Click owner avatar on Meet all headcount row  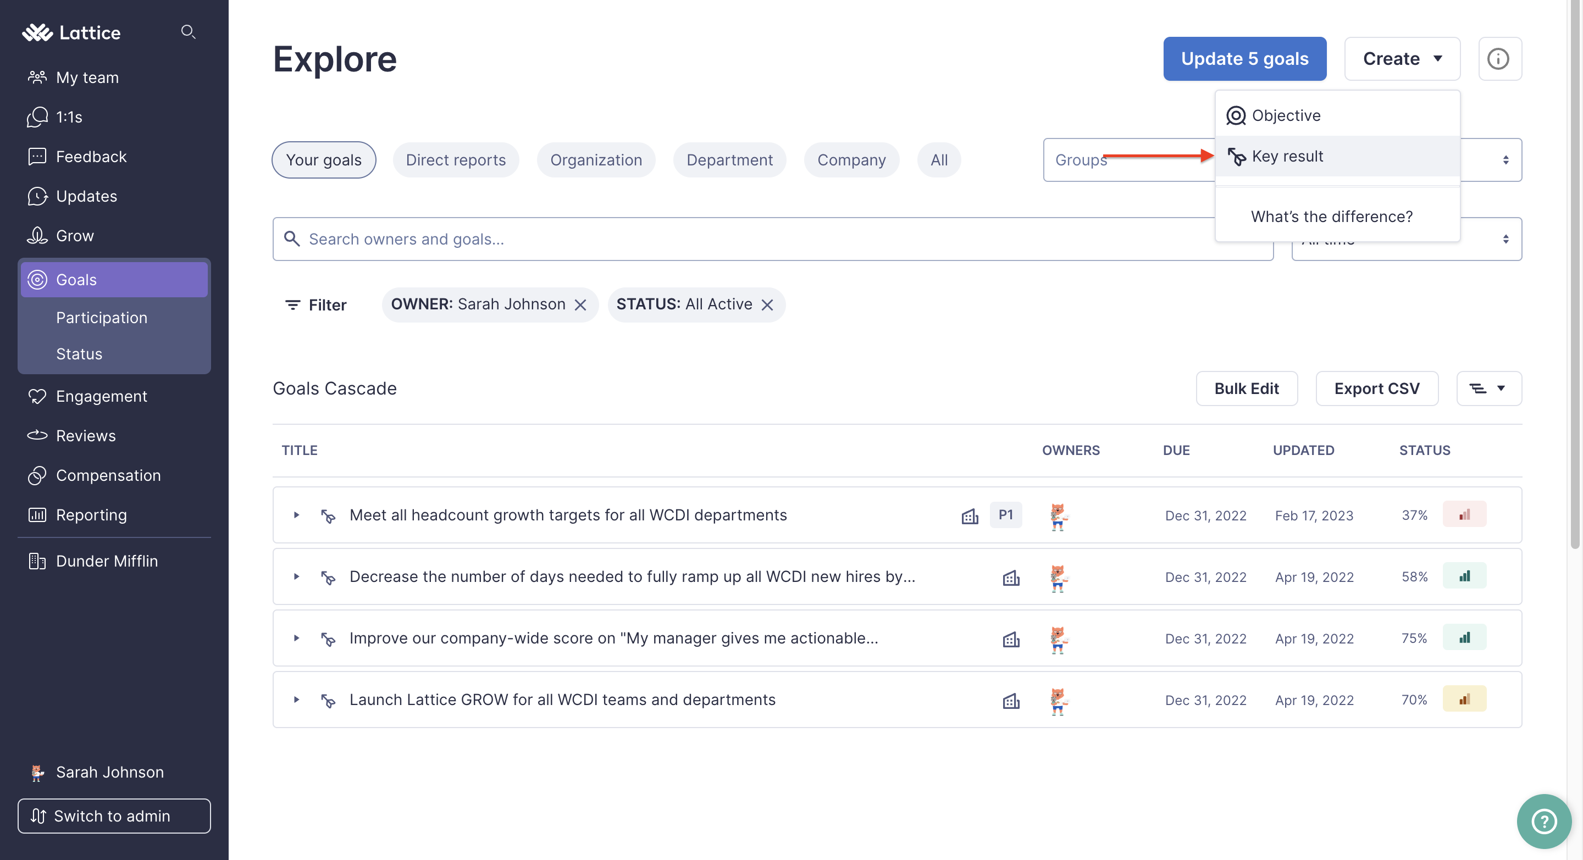pos(1058,517)
